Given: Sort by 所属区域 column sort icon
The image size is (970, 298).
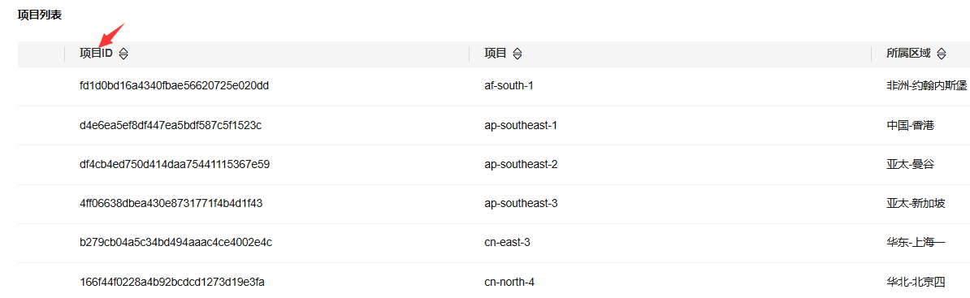Looking at the screenshot, I should (x=941, y=54).
